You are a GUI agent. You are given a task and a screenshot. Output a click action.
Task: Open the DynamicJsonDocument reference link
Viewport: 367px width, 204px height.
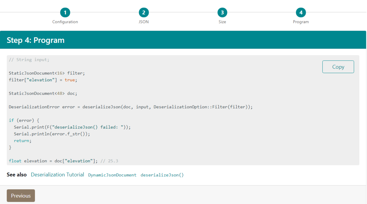click(112, 175)
